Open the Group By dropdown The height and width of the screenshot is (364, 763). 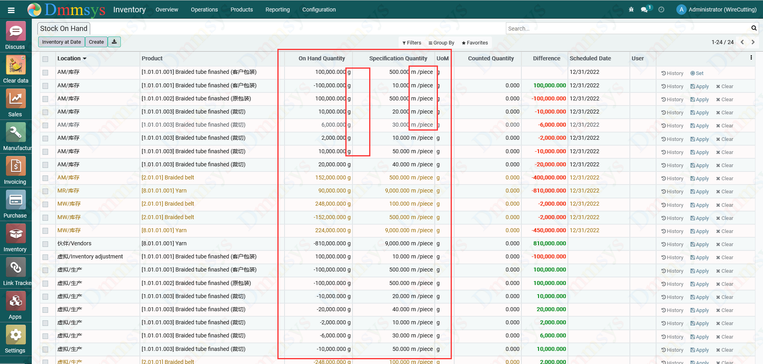[441, 43]
